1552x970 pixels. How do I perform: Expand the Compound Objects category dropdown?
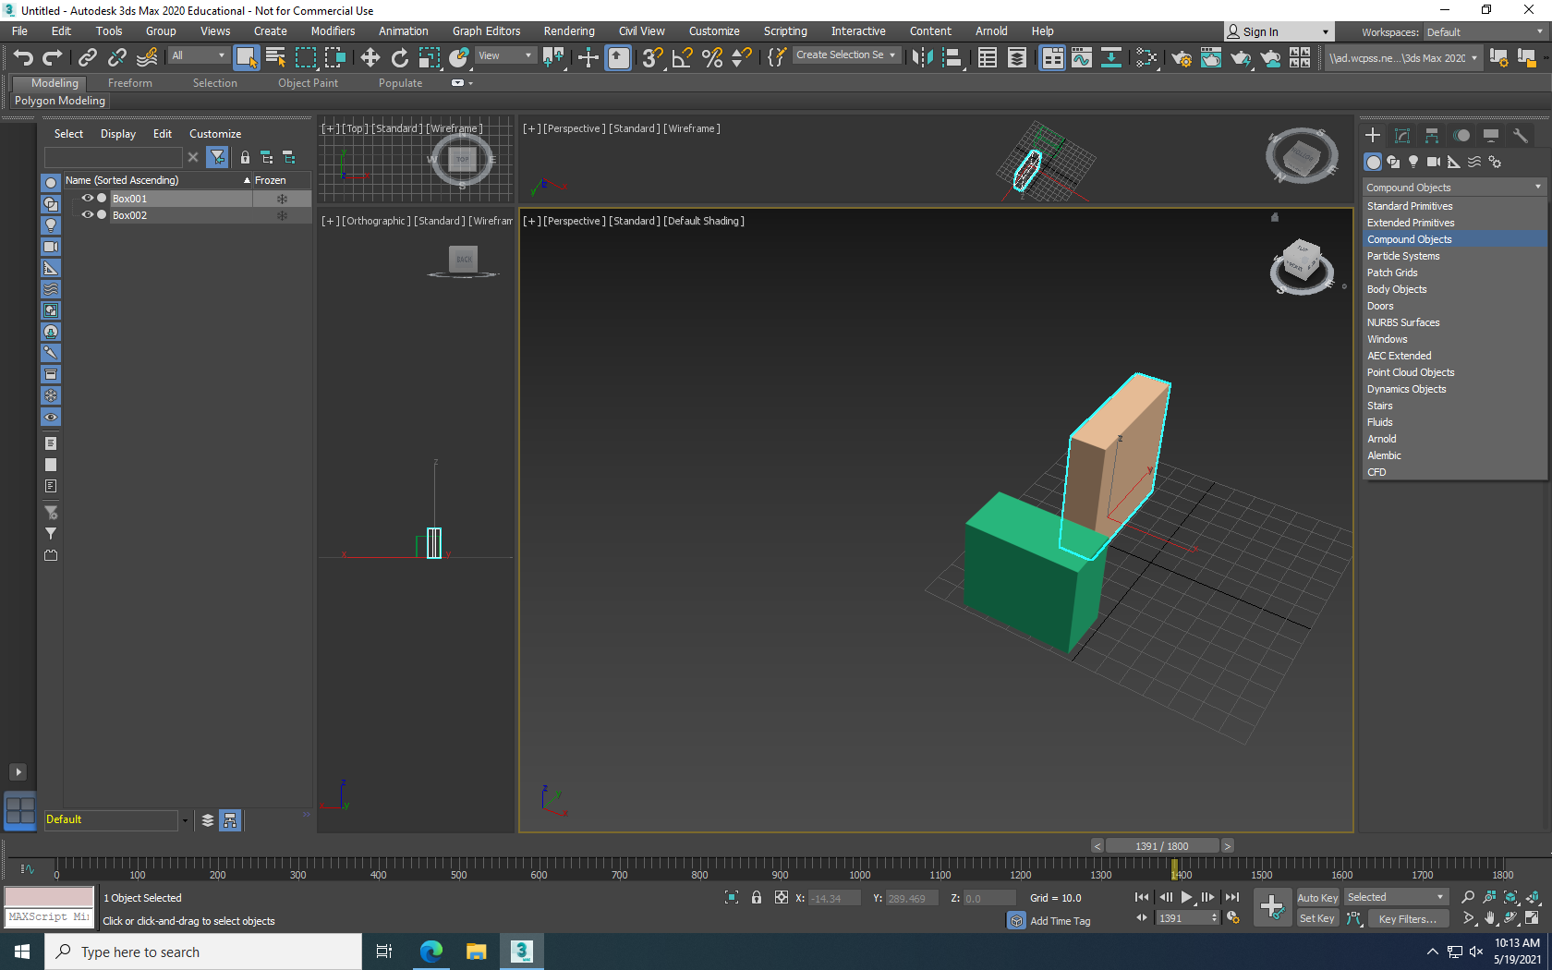coord(1454,188)
